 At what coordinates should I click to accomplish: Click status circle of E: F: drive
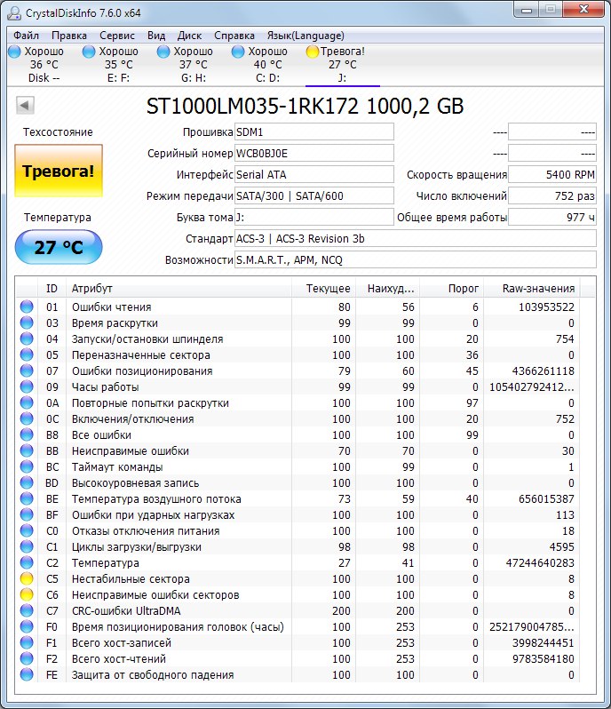(x=89, y=52)
